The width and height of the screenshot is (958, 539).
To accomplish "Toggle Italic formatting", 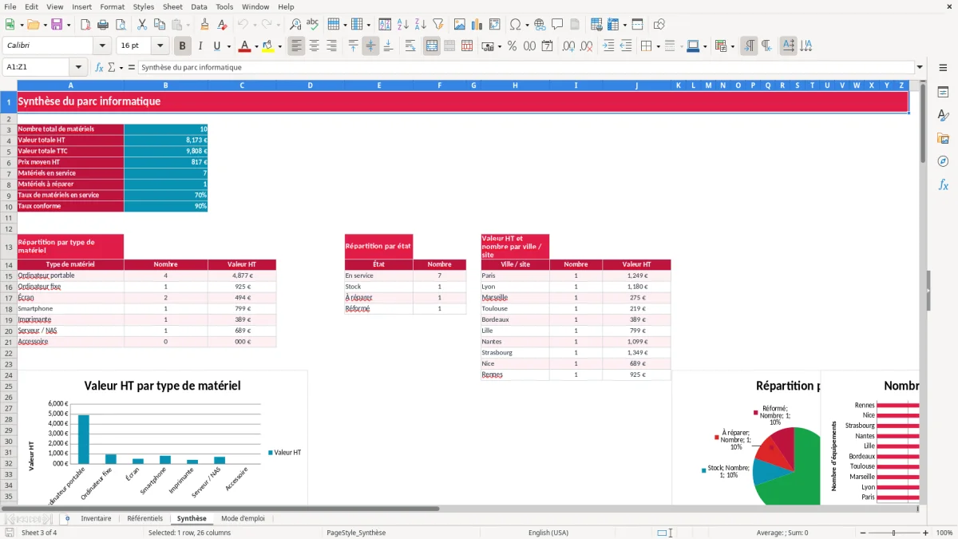I will click(x=200, y=46).
